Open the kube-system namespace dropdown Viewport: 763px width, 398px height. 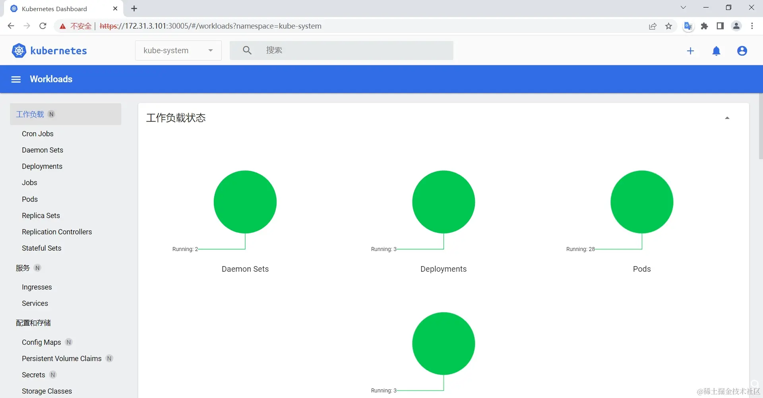pos(178,50)
